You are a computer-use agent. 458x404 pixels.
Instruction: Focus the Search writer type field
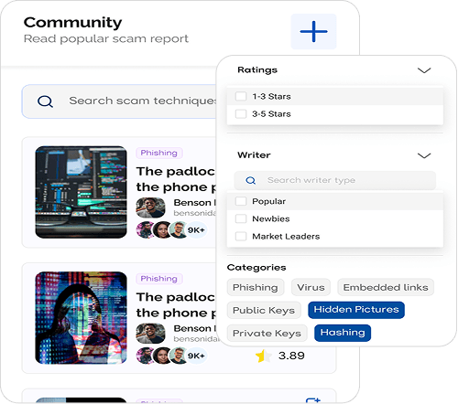click(335, 180)
